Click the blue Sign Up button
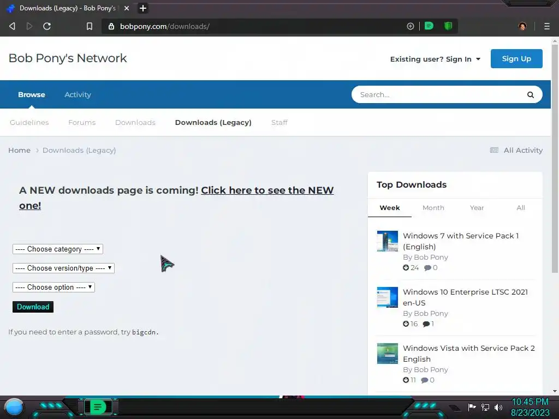Image resolution: width=559 pixels, height=419 pixels. (516, 59)
